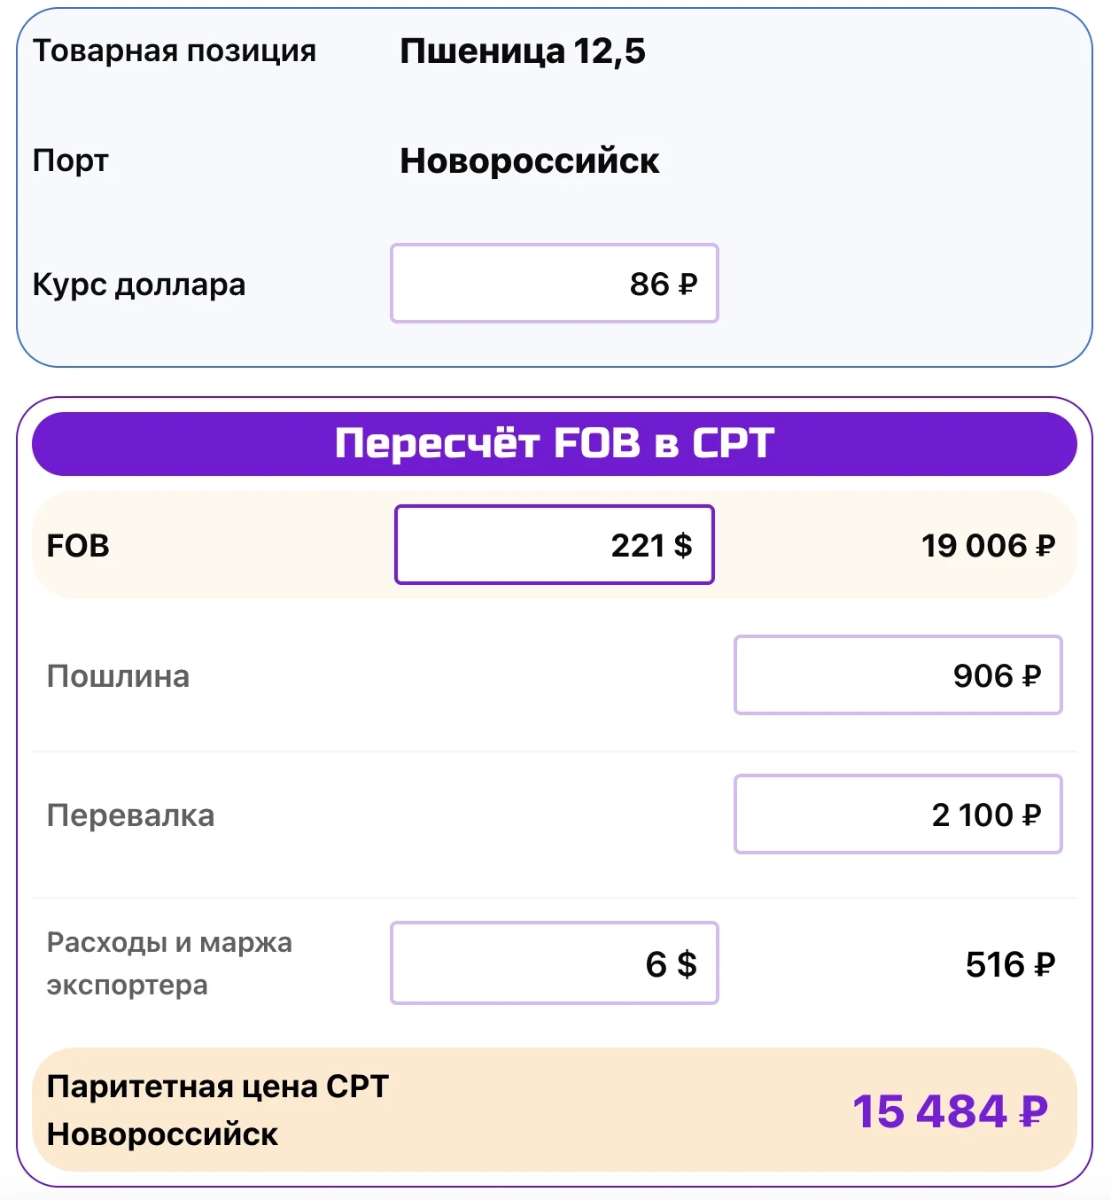Click the "Товарная позиция" label
The height and width of the screenshot is (1200, 1111).
175,51
